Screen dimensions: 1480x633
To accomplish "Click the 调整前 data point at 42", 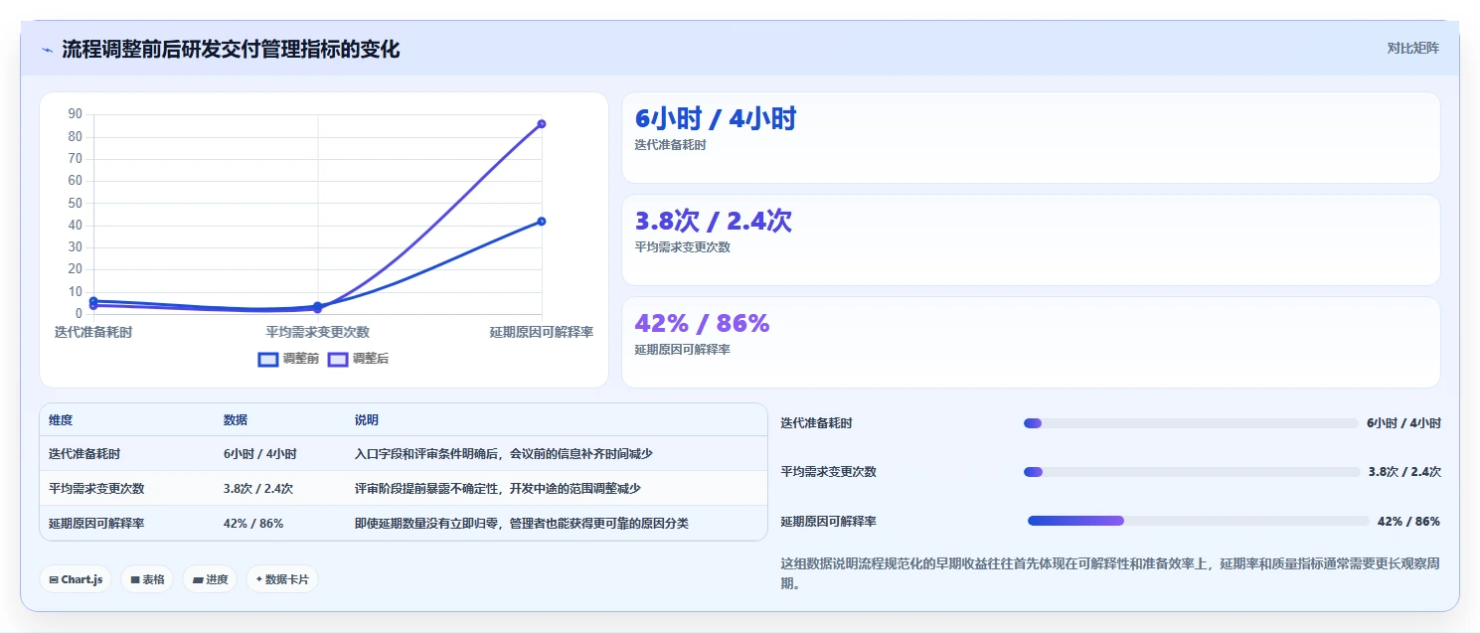I will click(x=542, y=221).
